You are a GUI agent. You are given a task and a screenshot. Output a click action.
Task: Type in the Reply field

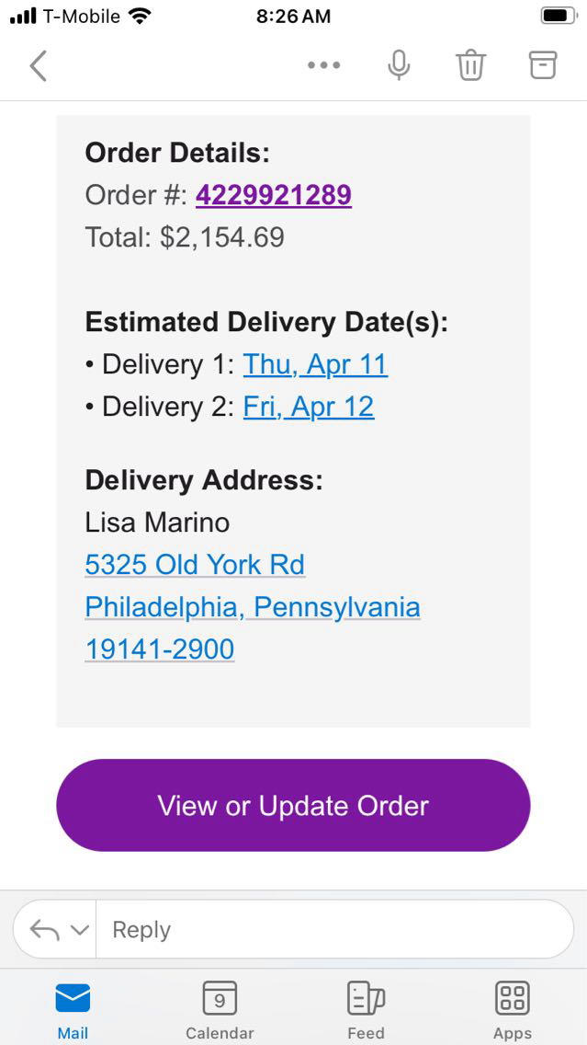[331, 930]
